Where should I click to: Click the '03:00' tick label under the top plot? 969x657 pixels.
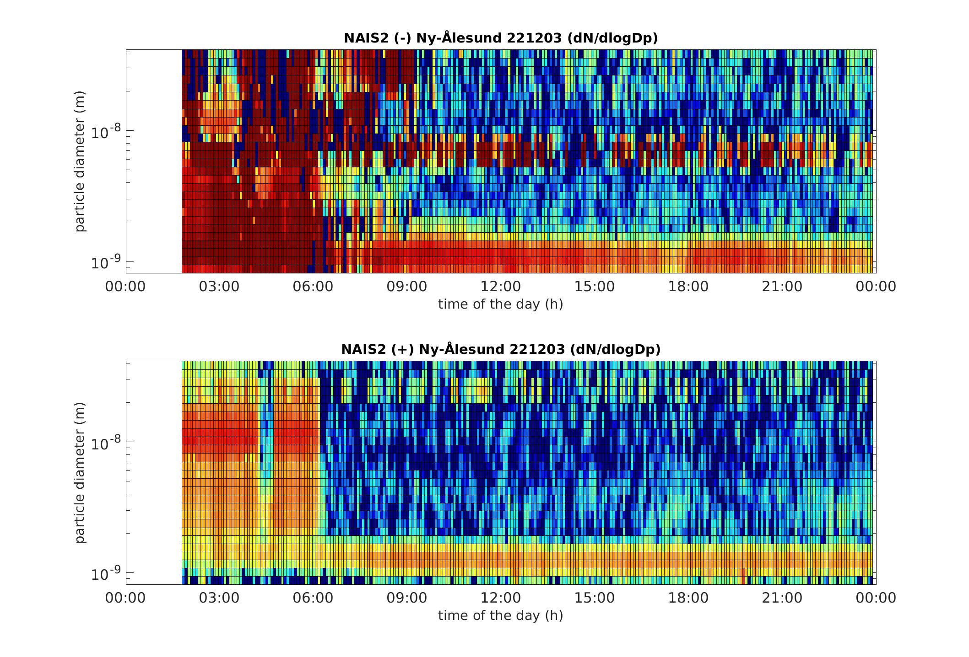click(219, 287)
